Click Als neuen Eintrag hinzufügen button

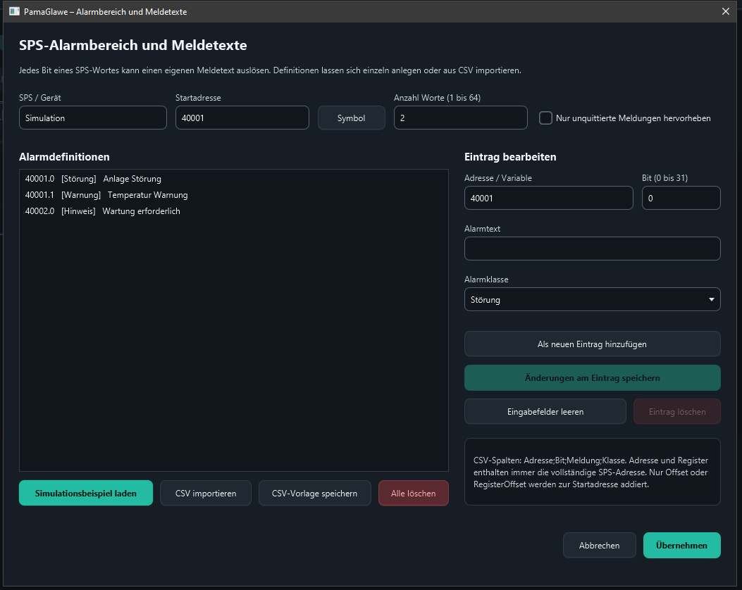[592, 344]
